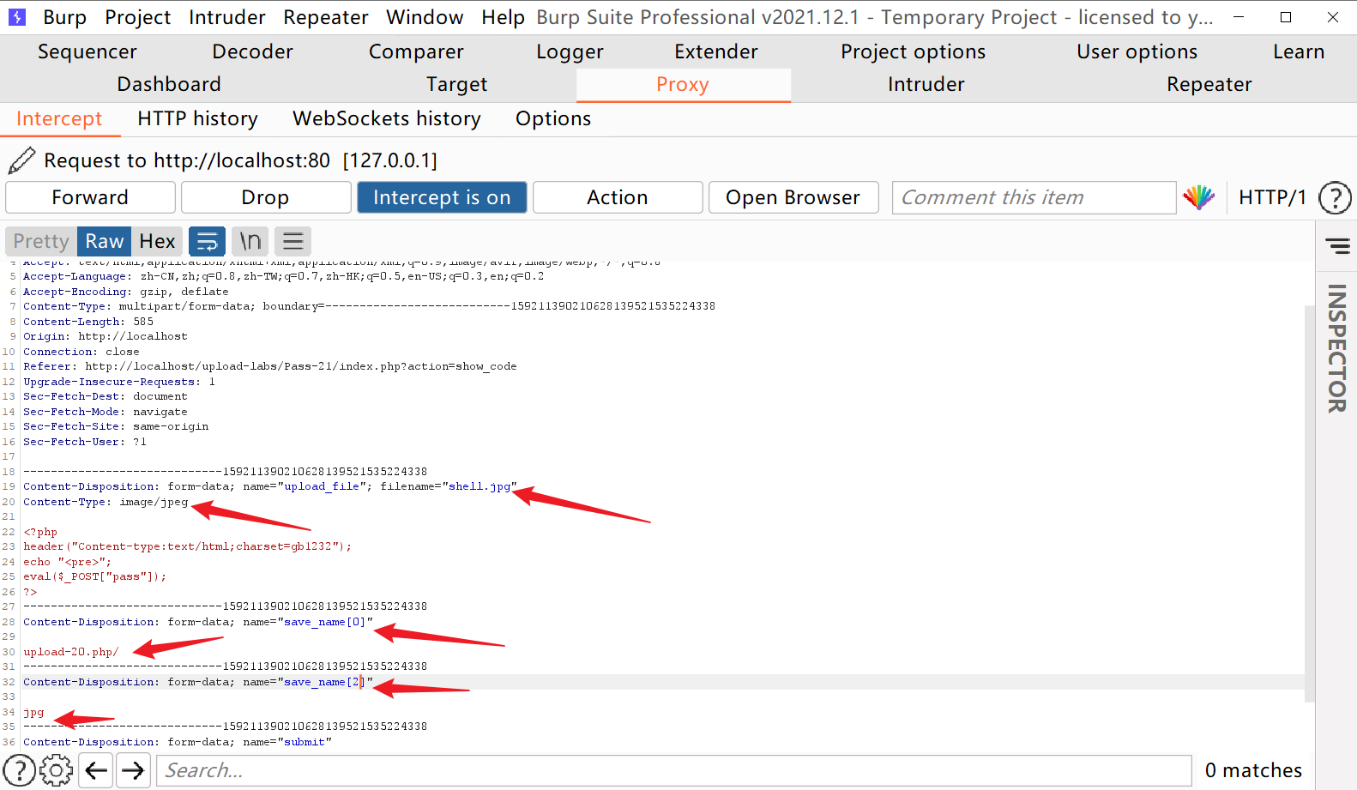This screenshot has height=790, width=1357.
Task: Click filename "shell.jpg" in the request
Action: 479,486
